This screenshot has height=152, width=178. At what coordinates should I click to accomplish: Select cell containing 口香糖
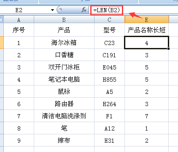tap(64, 55)
